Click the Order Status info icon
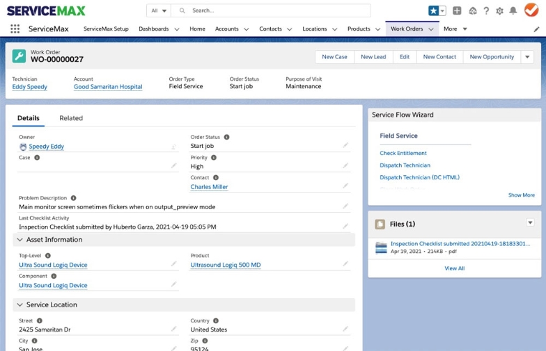The height and width of the screenshot is (351, 546). [x=227, y=137]
